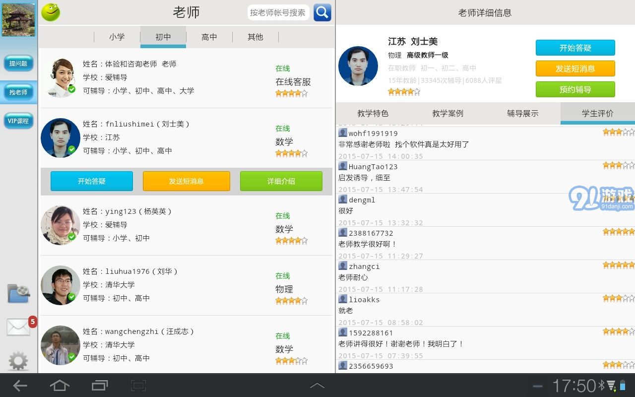
Task: Click the 17:50 system clock
Action: tap(574, 386)
